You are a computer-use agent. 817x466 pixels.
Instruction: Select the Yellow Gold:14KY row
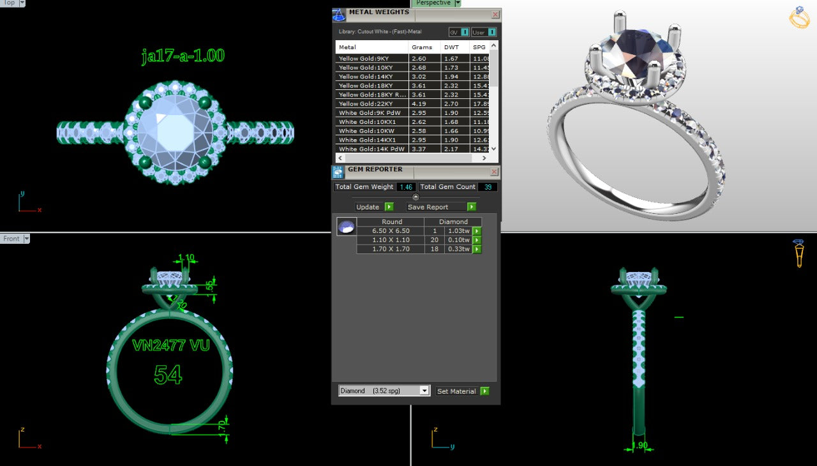click(413, 76)
